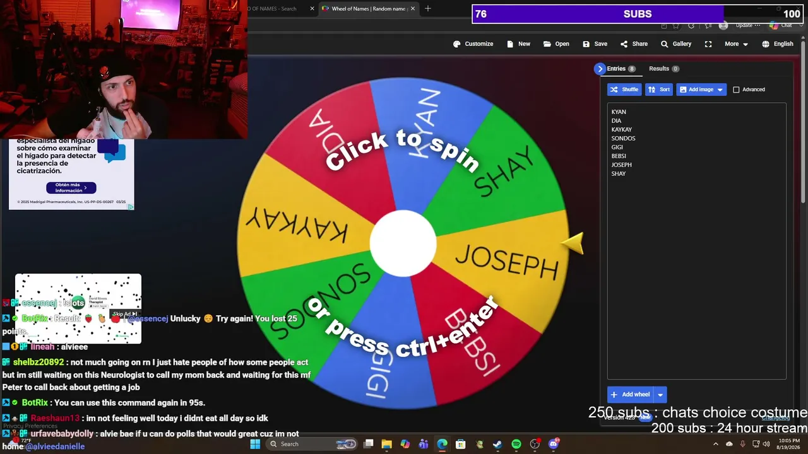Toggle fullscreen mode icon
This screenshot has width=808, height=454.
708,44
